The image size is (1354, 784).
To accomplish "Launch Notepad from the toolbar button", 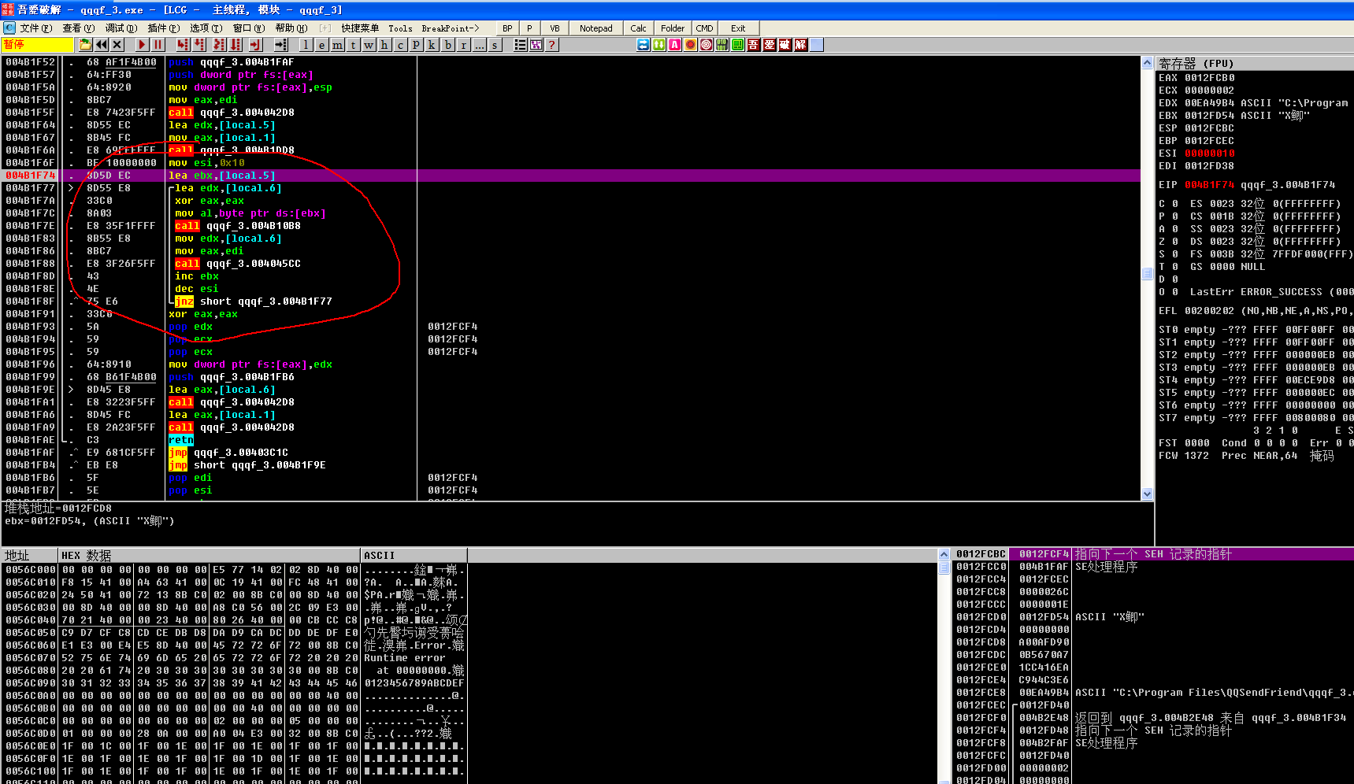I will coord(596,28).
